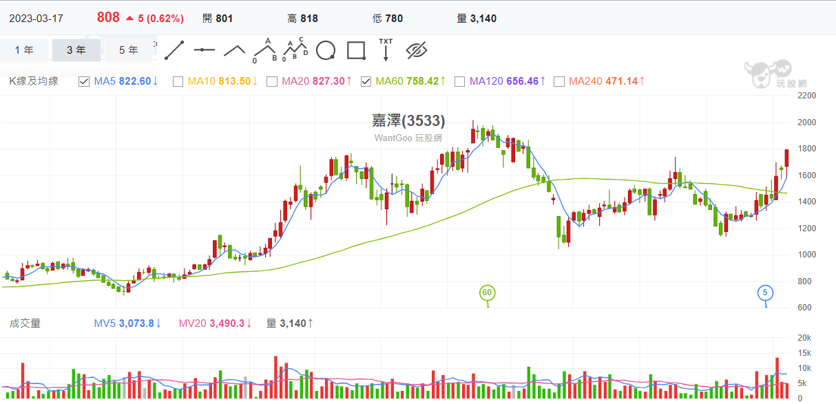Click the blue 5 marker on the chart
Viewport: 836px width, 404px height.
pyautogui.click(x=765, y=293)
